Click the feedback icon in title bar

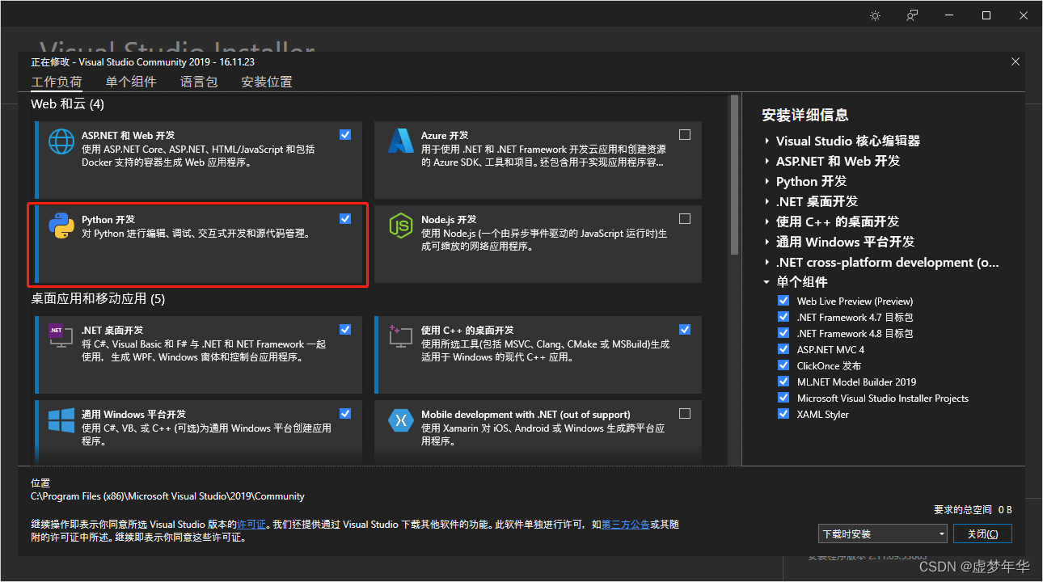(912, 15)
